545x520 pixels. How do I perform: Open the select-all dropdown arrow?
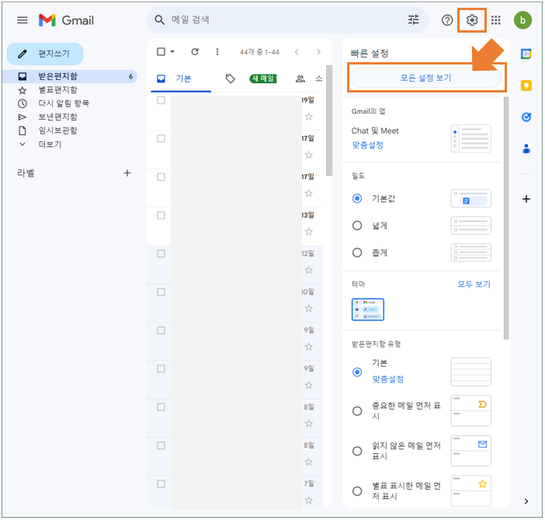172,52
